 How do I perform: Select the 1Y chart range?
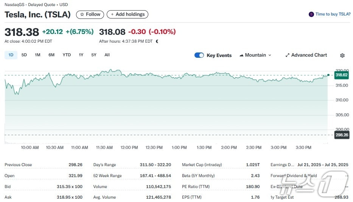pyautogui.click(x=81, y=55)
